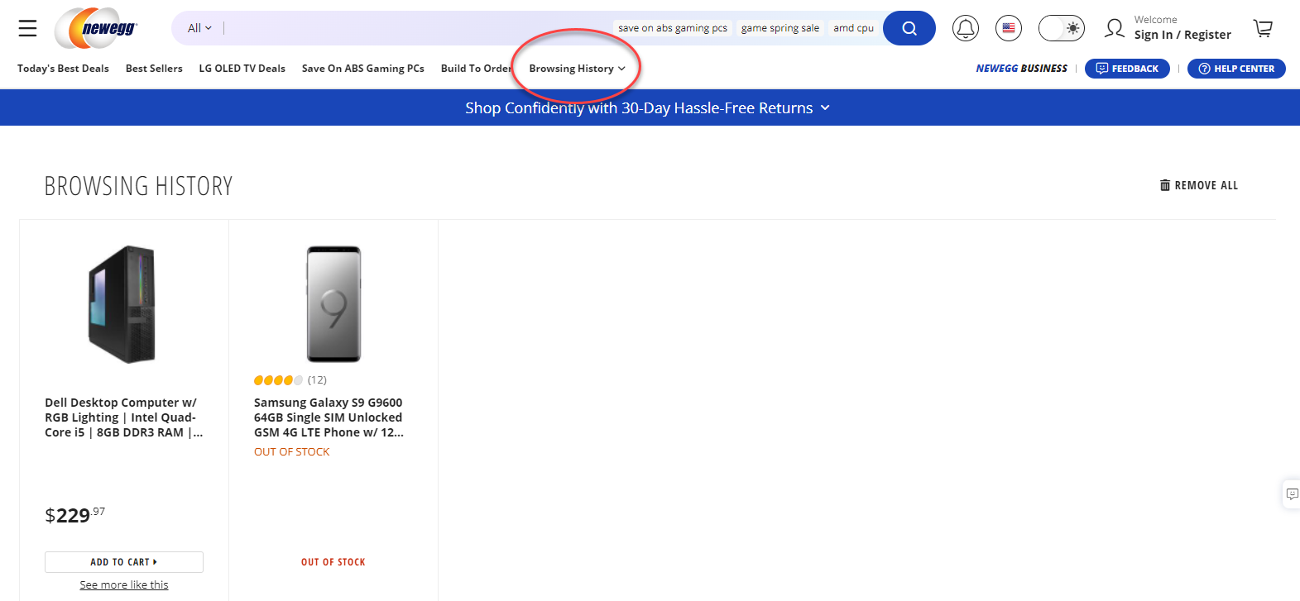Click the Browsing History page heading
This screenshot has height=601, width=1300.
tap(138, 186)
